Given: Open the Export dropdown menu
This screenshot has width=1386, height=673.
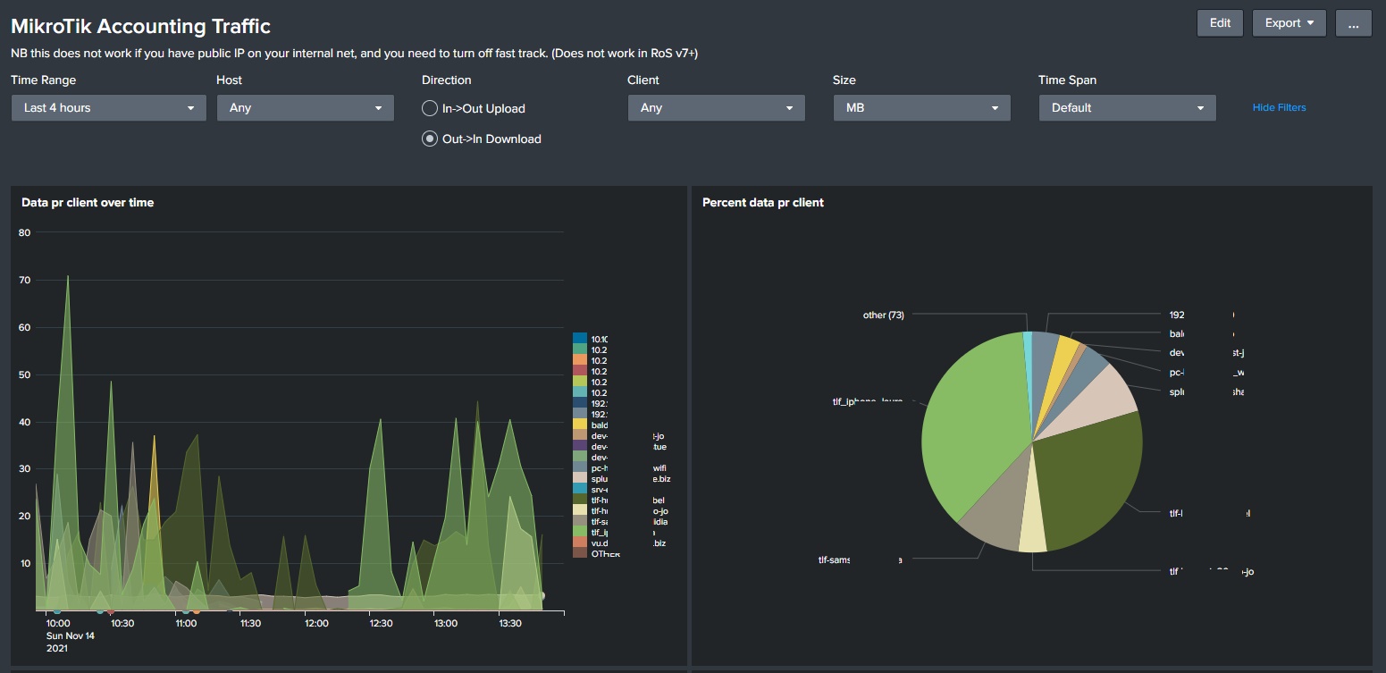Looking at the screenshot, I should tap(1289, 23).
